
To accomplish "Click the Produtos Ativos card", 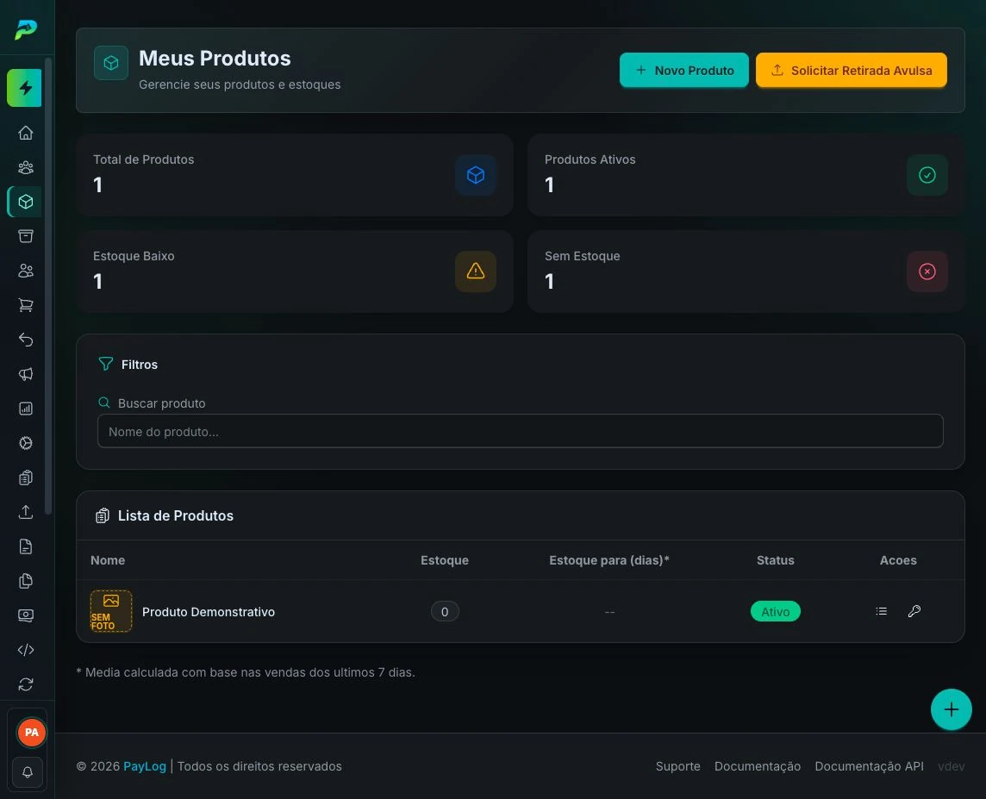I will pyautogui.click(x=746, y=175).
